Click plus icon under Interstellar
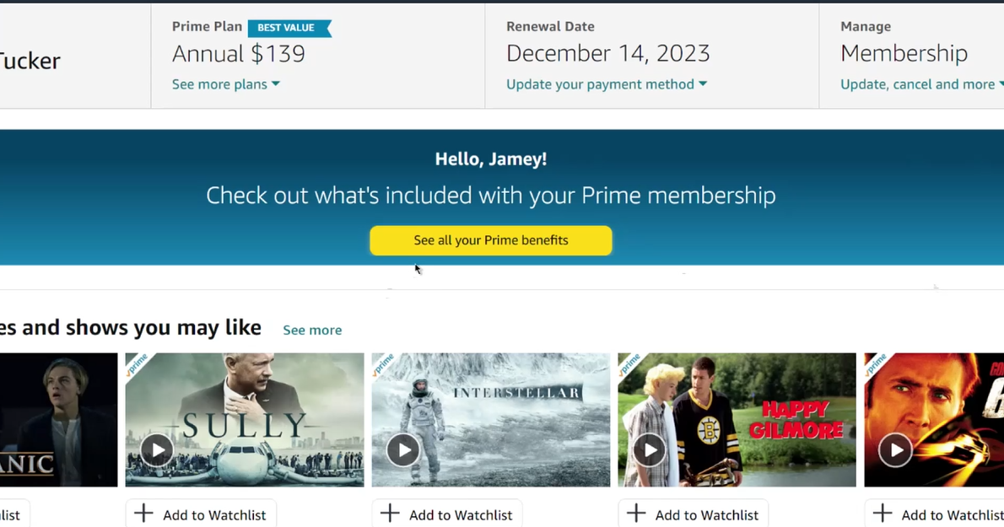Screen dimensions: 1004x527 390,514
